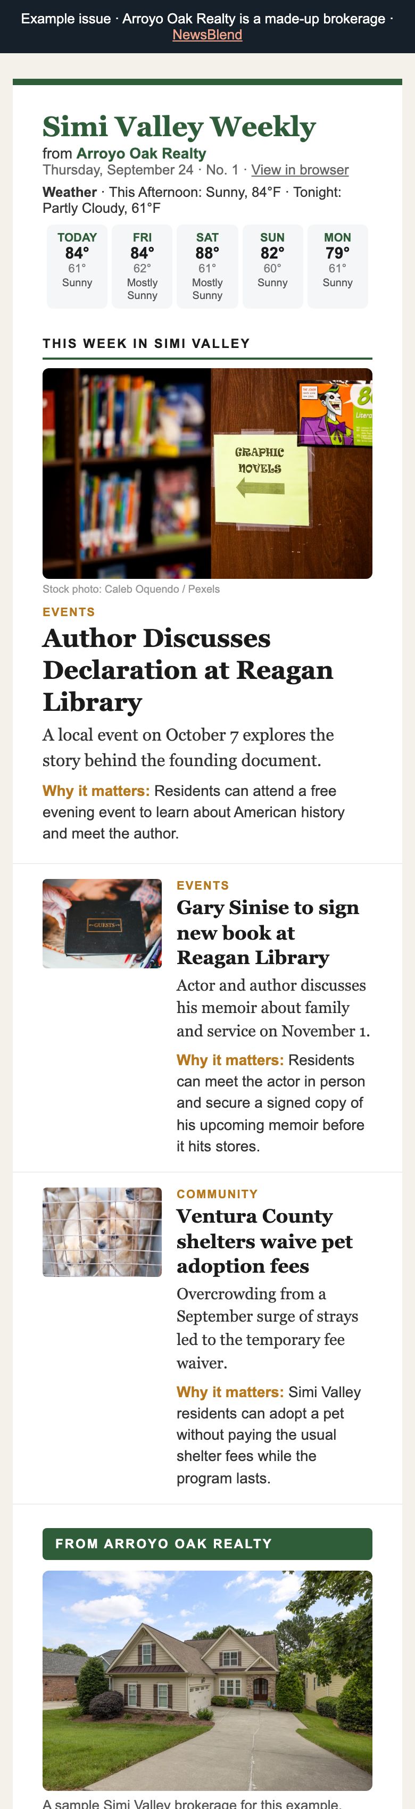Select the TODAY forecast card
This screenshot has width=415, height=1809.
click(x=77, y=266)
